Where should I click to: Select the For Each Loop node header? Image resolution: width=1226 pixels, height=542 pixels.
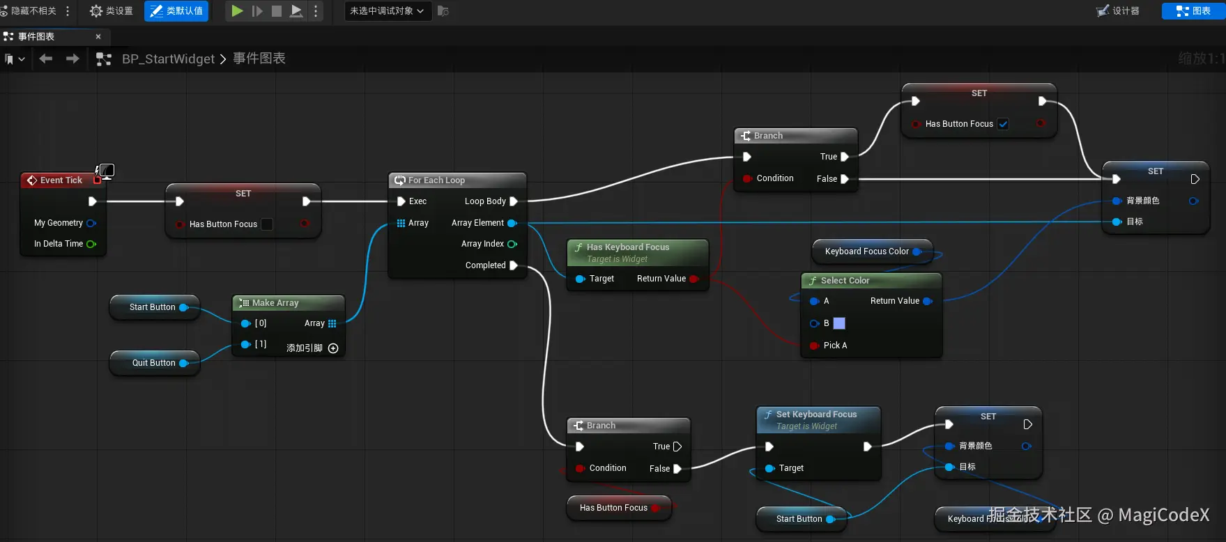point(457,180)
